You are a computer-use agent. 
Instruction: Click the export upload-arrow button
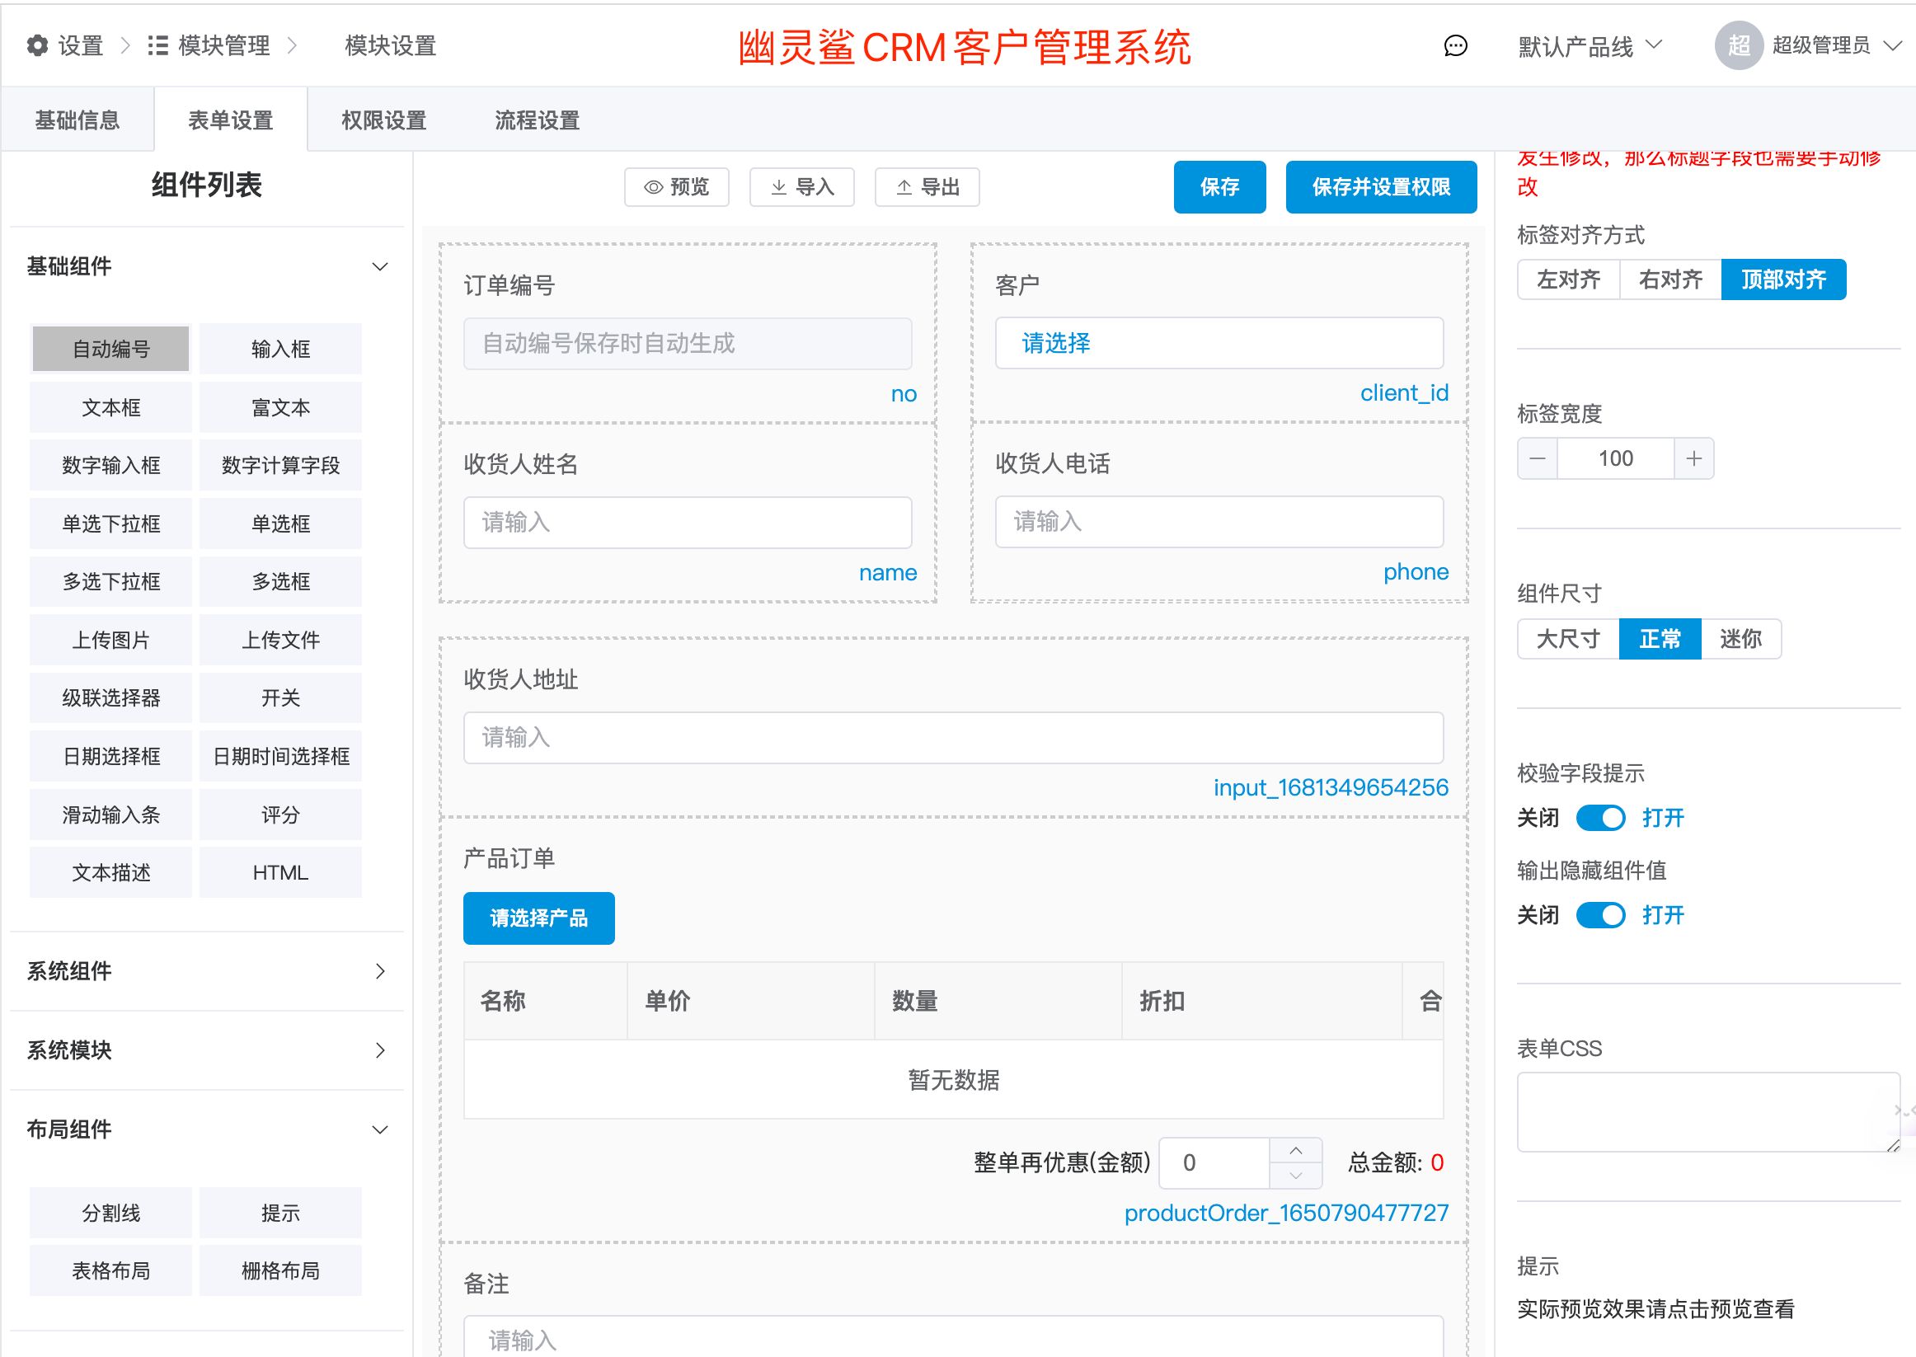[x=927, y=187]
